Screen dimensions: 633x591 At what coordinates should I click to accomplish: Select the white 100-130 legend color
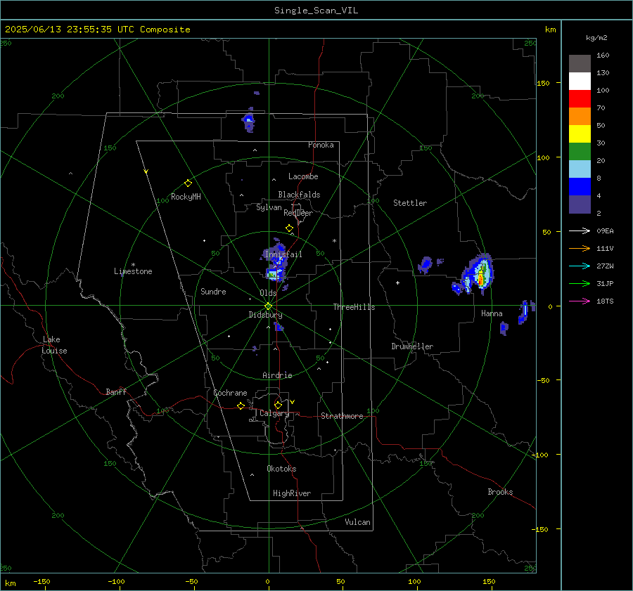click(x=580, y=82)
